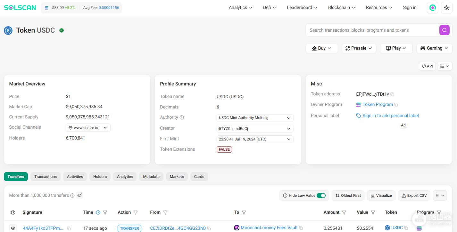This screenshot has width=457, height=232.
Task: Expand the Blockchain menu
Action: (x=342, y=8)
